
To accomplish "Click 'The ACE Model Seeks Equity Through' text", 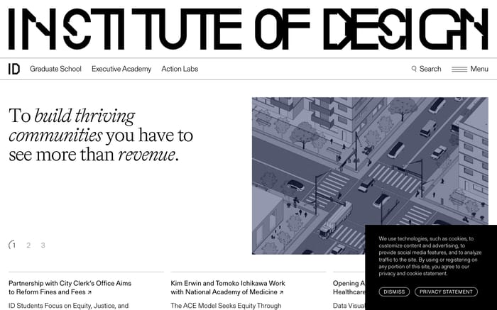I will tap(226, 306).
